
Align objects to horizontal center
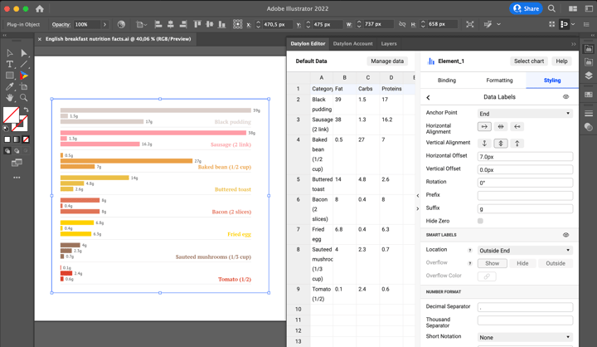tap(171, 24)
